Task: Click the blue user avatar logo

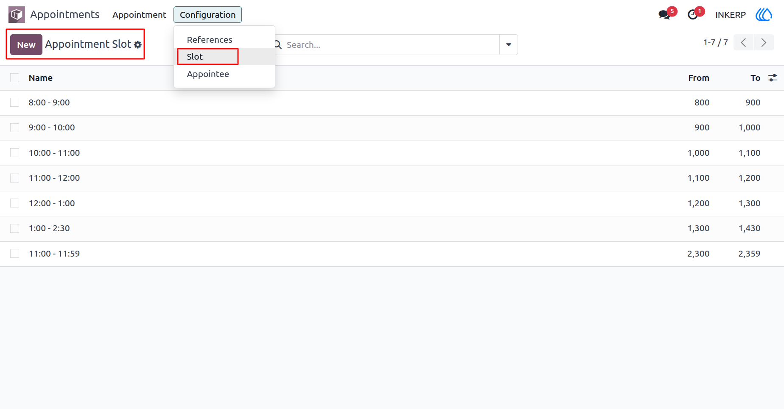Action: [x=764, y=15]
